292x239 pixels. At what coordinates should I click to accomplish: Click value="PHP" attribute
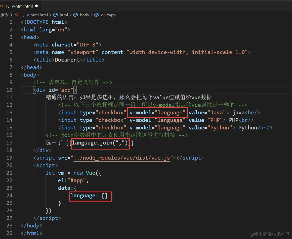point(206,120)
